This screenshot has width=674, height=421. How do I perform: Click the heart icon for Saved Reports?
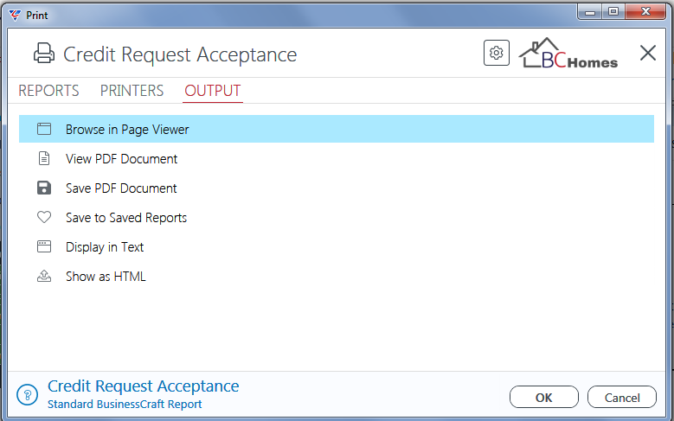44,217
